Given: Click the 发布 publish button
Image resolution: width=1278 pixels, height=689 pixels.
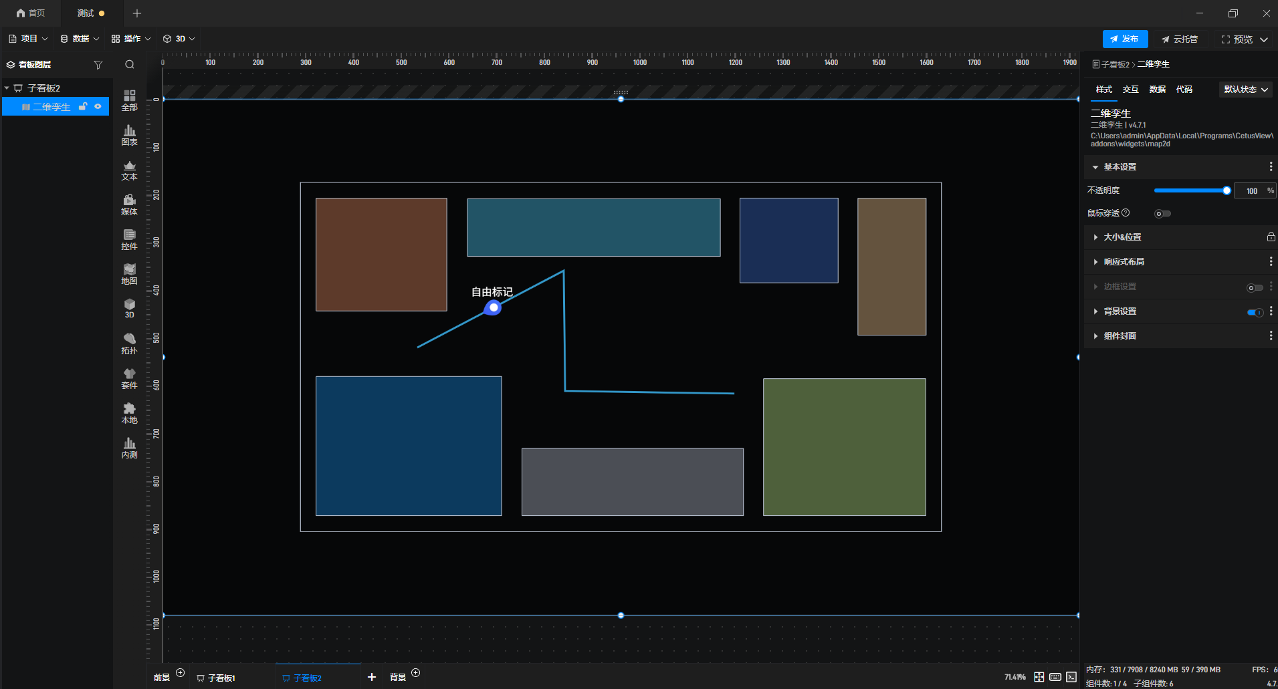Looking at the screenshot, I should 1125,39.
